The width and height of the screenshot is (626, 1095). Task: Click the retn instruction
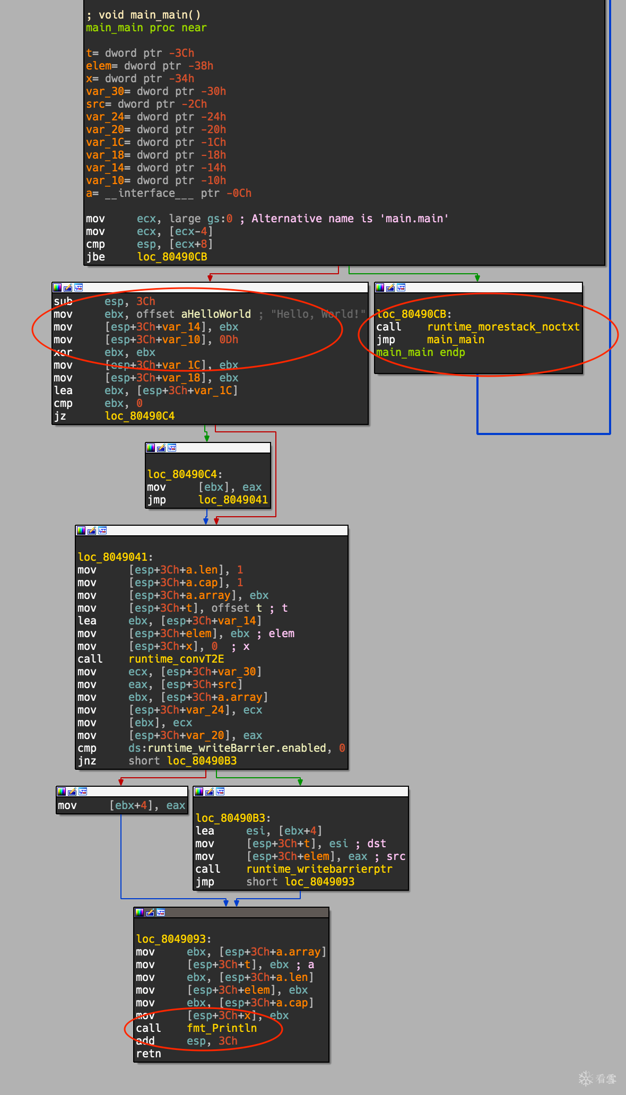tap(149, 1054)
